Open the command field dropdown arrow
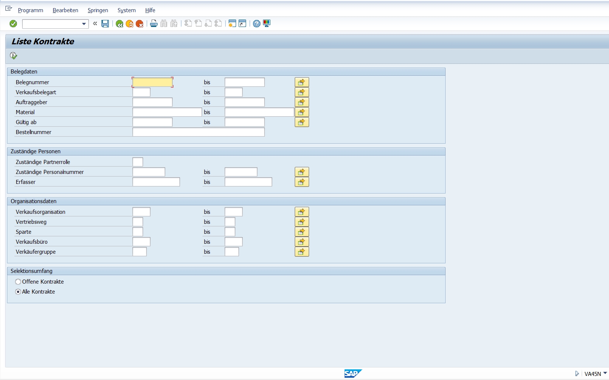Viewport: 609px width, 380px height. coord(84,24)
